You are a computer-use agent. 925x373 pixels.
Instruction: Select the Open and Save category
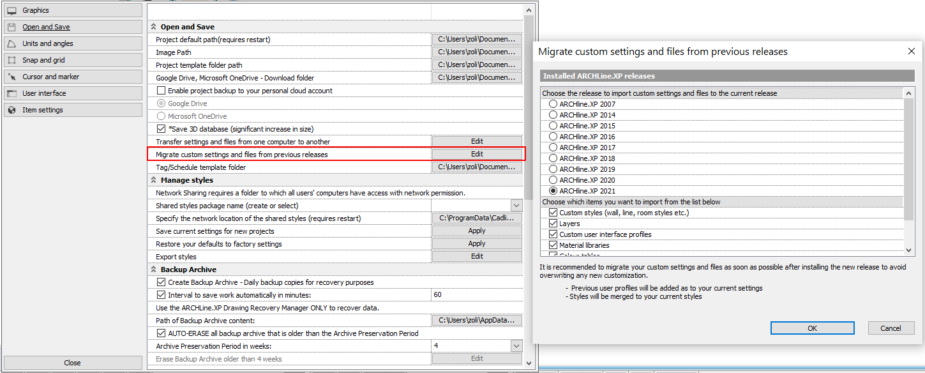(x=73, y=27)
